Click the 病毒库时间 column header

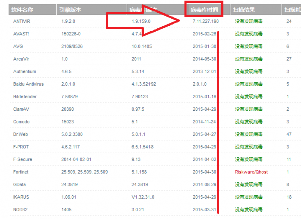pyautogui.click(x=204, y=10)
